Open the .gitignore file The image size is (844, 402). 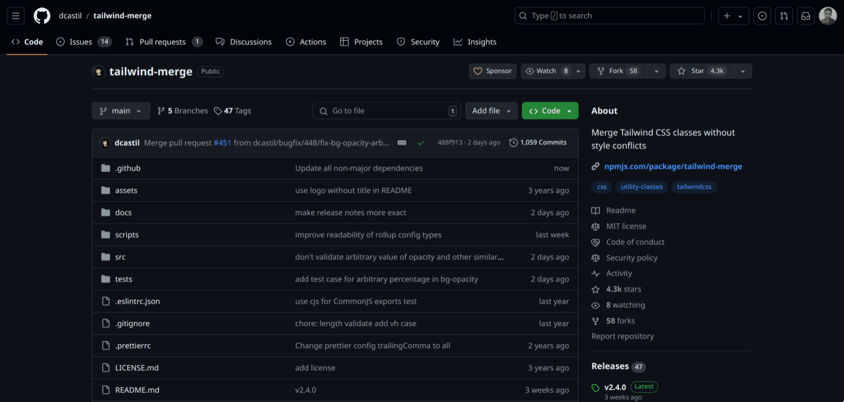(x=132, y=323)
